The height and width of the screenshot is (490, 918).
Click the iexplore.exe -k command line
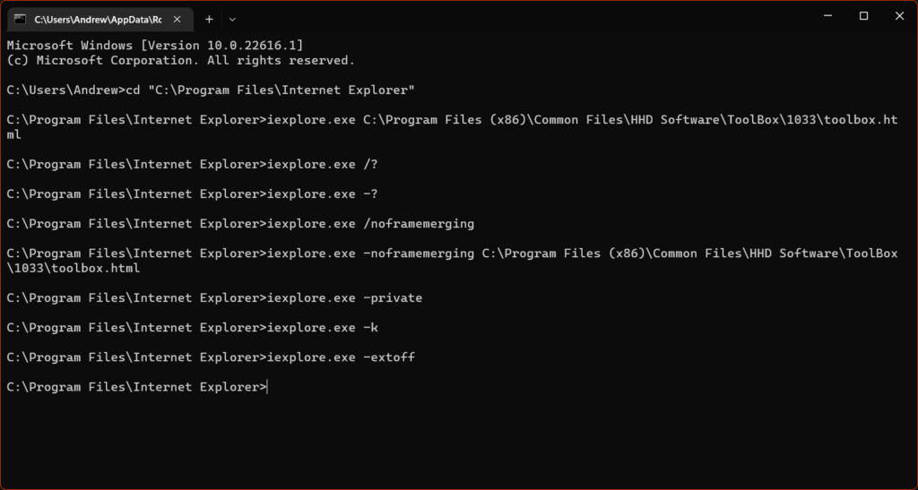(x=192, y=328)
